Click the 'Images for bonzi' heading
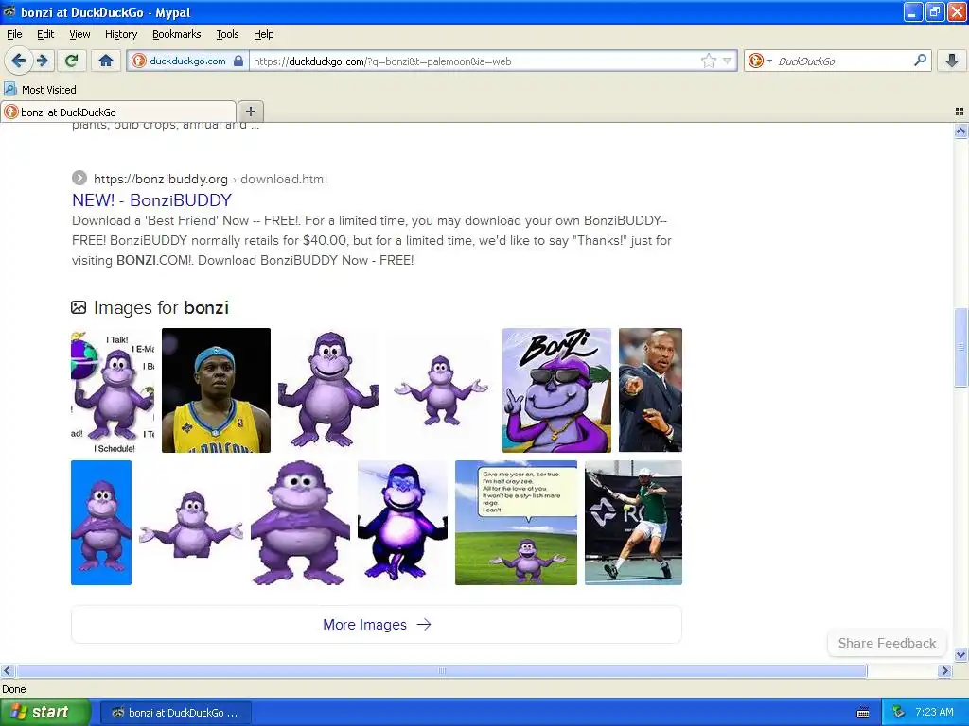Image resolution: width=969 pixels, height=726 pixels. [x=161, y=307]
